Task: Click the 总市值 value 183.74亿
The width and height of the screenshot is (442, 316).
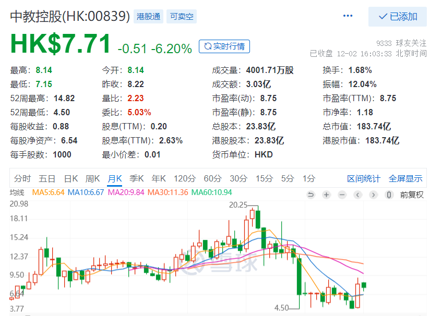Action: click(374, 127)
